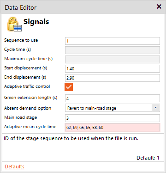The height and width of the screenshot is (173, 166).
Task: Uncheck Adaptive traffic control checkbox
Action: (x=69, y=87)
